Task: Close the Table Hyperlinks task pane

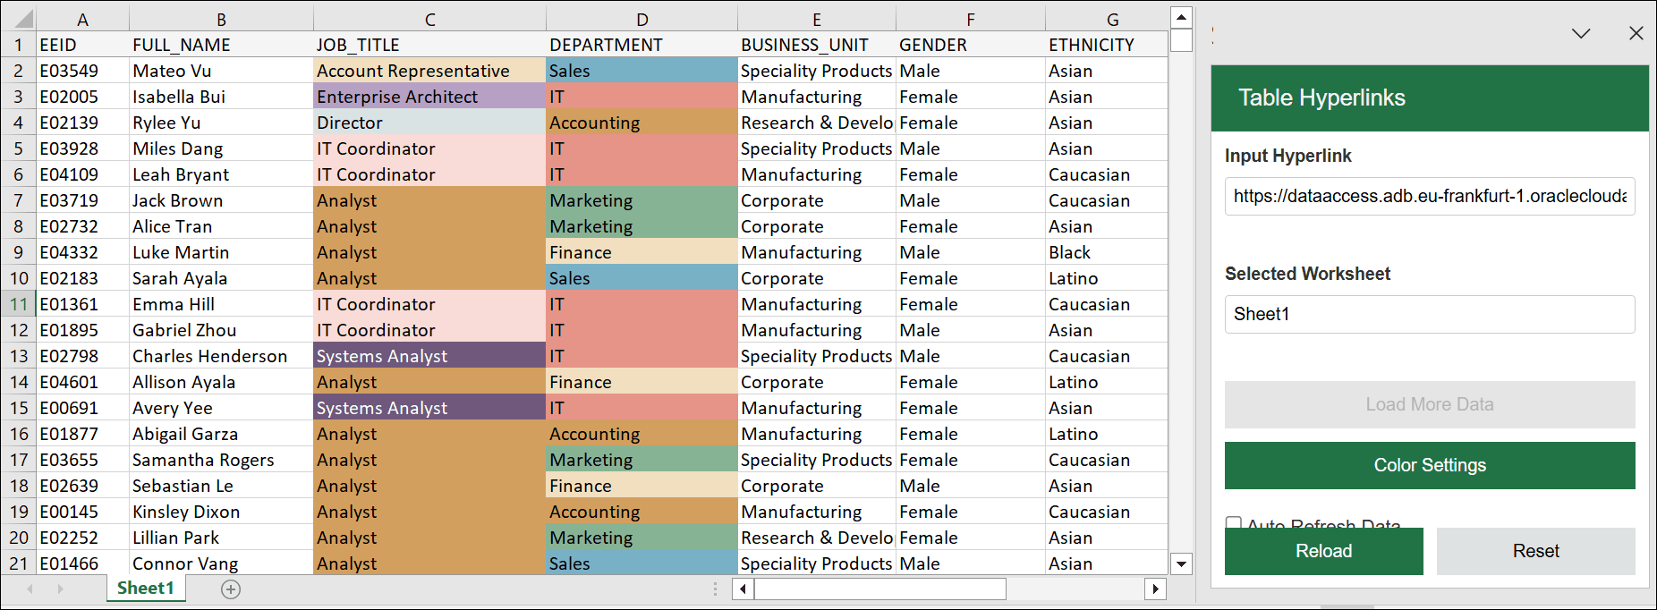Action: click(x=1636, y=33)
